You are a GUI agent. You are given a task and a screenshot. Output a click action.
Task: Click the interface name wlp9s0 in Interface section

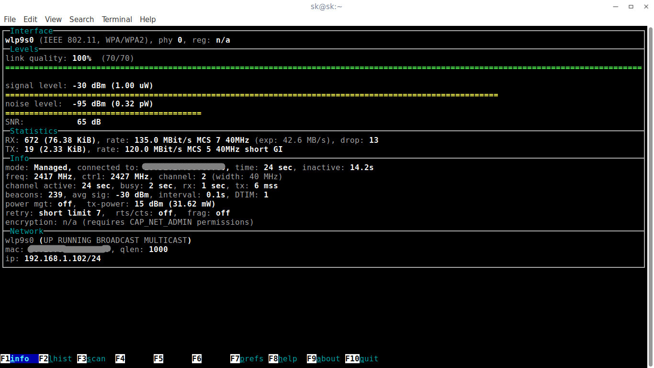click(x=20, y=40)
